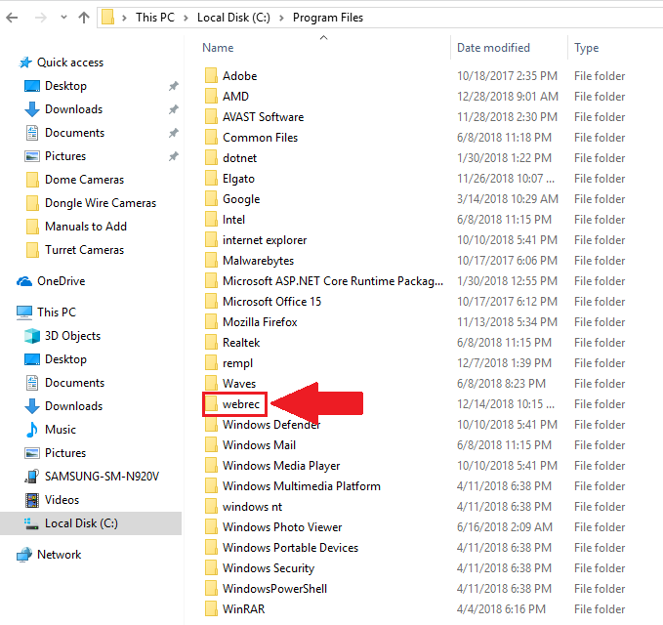Open Music note icon in sidebar
The image size is (663, 625).
[x=31, y=430]
